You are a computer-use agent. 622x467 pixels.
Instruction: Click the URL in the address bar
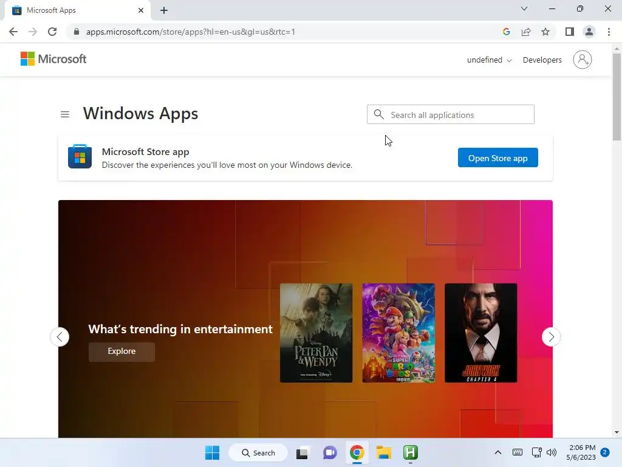tap(190, 32)
